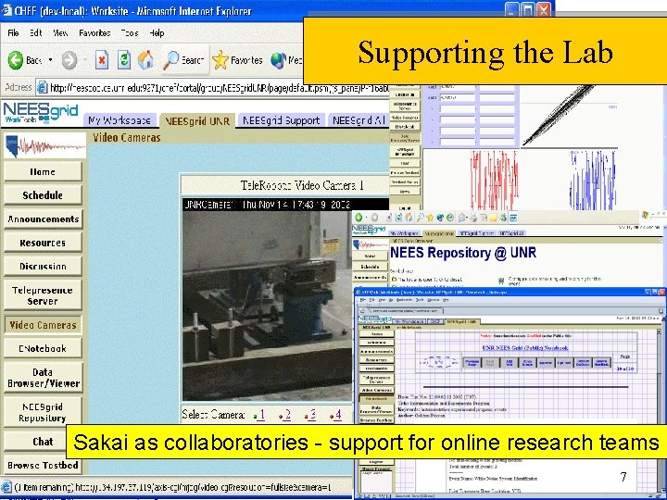Image resolution: width=667 pixels, height=500 pixels.
Task: Open the View menu
Action: 60,33
